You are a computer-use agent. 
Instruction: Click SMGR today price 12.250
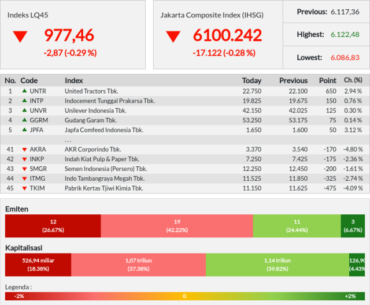[252, 169]
